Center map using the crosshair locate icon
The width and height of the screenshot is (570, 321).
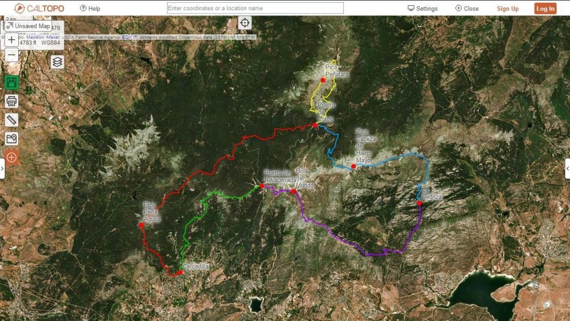tap(245, 23)
